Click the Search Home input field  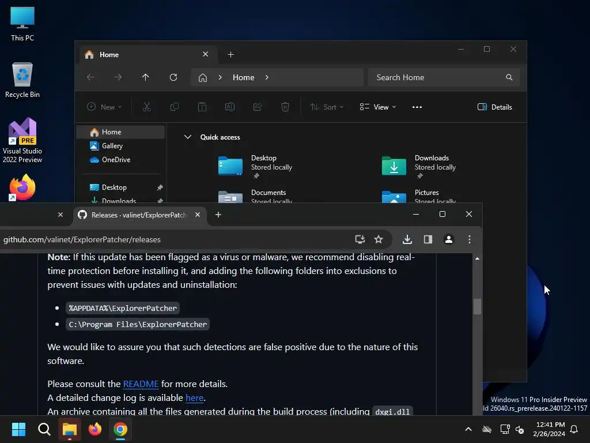[444, 77]
